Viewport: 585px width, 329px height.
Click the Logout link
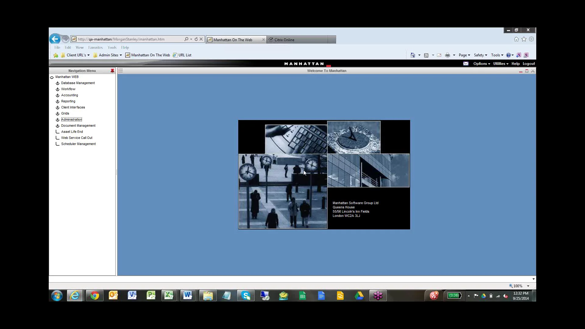[528, 63]
